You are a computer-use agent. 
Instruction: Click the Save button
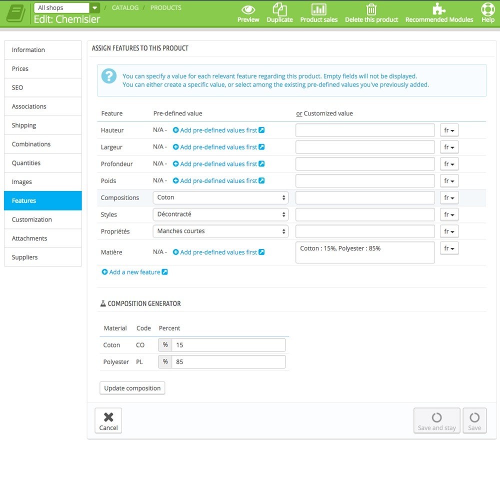click(x=474, y=420)
